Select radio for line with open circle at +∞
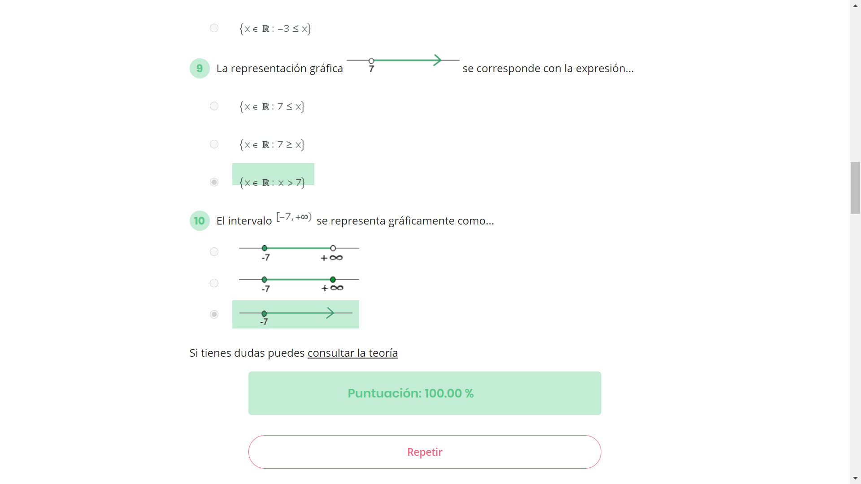Image resolution: width=861 pixels, height=484 pixels. pos(214,252)
